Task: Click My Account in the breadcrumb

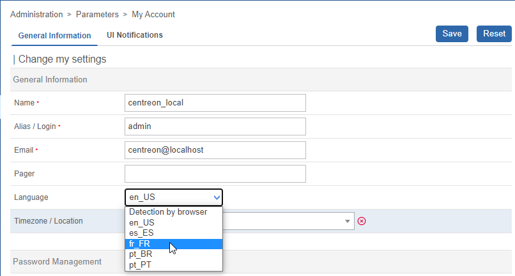Action: (153, 14)
